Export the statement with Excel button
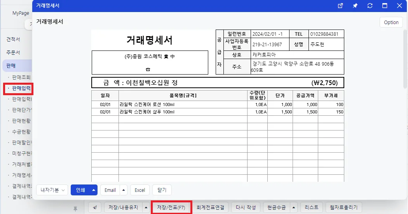This screenshot has width=408, height=214. coord(140,190)
